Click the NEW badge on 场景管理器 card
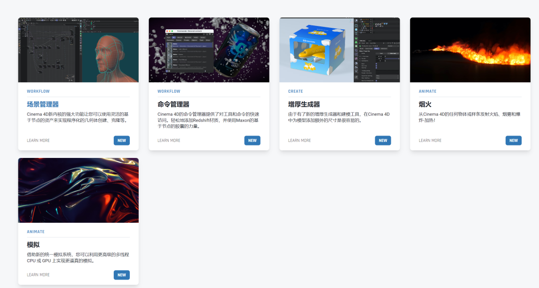The height and width of the screenshot is (288, 539). pos(122,141)
